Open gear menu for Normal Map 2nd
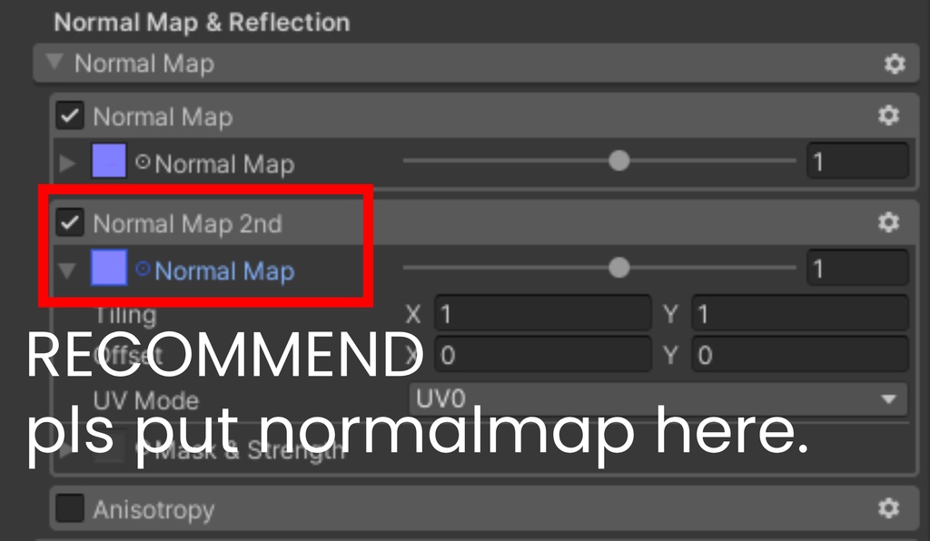This screenshot has width=930, height=541. (888, 222)
